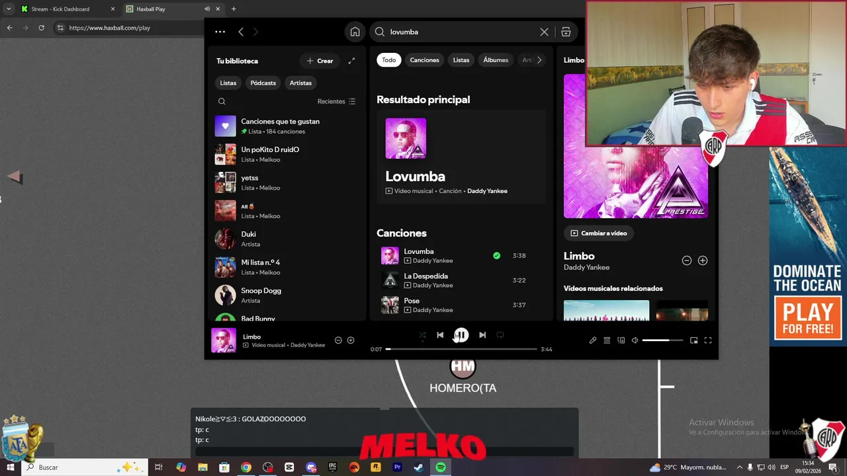
Task: Open Windows Start menu
Action: click(x=11, y=467)
